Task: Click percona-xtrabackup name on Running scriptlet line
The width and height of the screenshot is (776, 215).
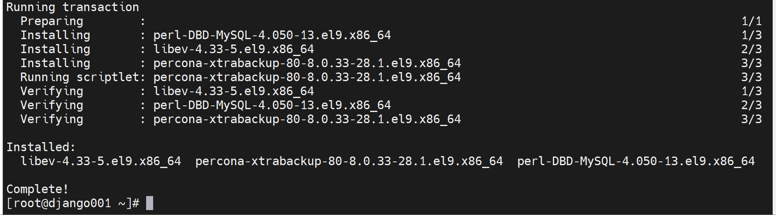Action: coord(307,77)
